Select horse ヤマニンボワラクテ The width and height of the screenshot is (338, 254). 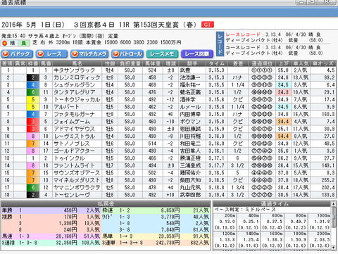77,187
